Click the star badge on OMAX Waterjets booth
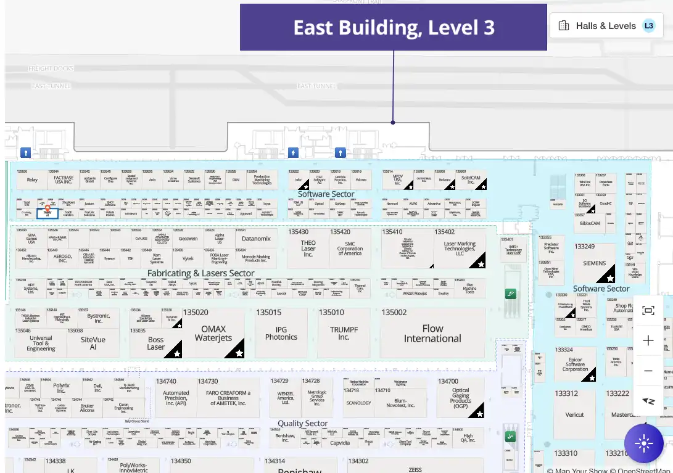The height and width of the screenshot is (473, 673). point(239,353)
